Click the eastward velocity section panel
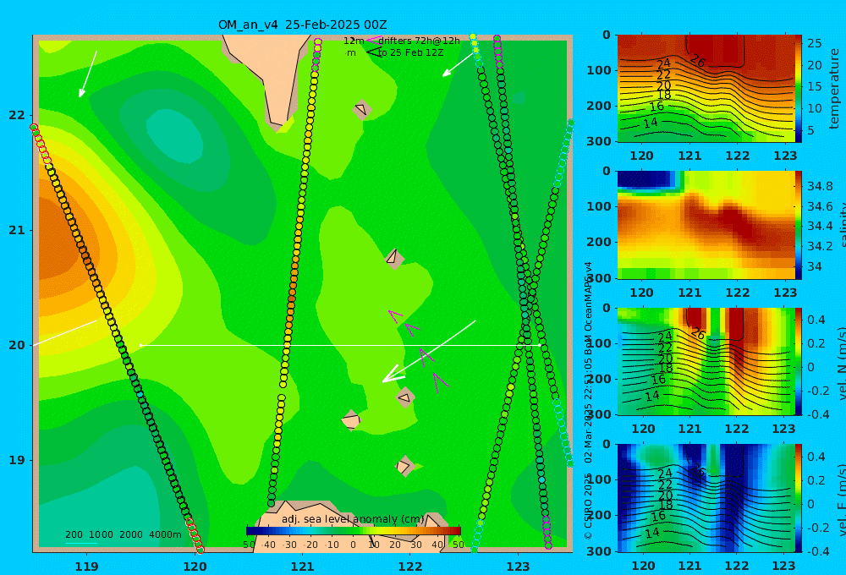846x575 pixels. (706, 498)
